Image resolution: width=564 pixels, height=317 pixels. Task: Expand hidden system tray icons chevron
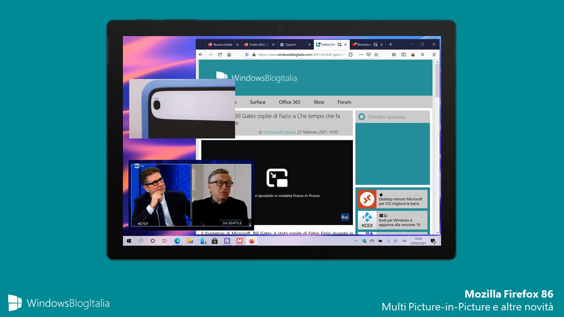click(x=356, y=241)
